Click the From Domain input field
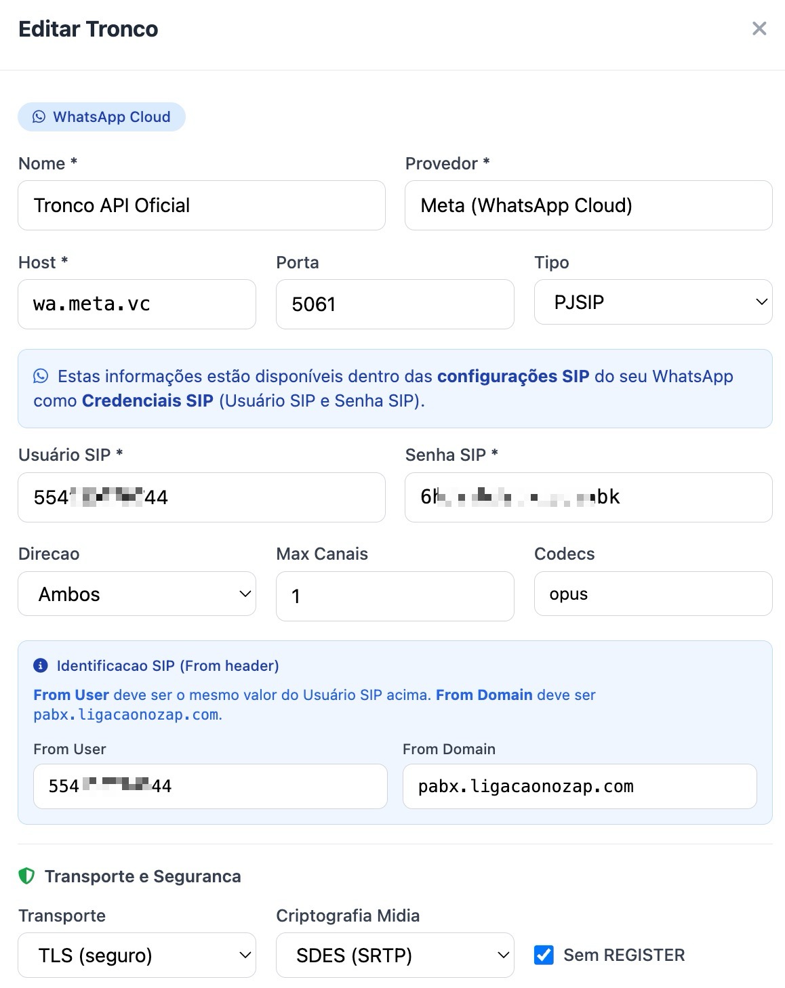Viewport: 785px width, 988px height. (580, 786)
